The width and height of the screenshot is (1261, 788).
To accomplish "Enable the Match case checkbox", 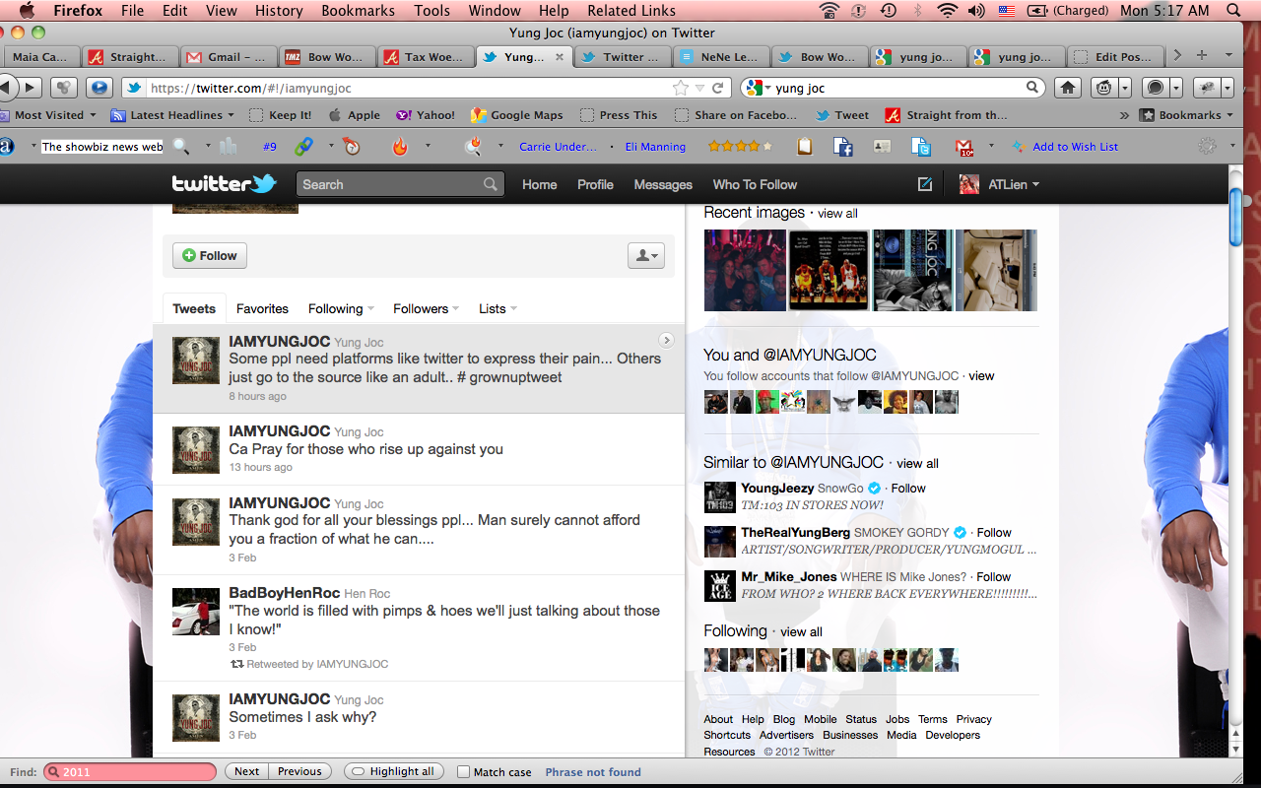I will pyautogui.click(x=465, y=772).
